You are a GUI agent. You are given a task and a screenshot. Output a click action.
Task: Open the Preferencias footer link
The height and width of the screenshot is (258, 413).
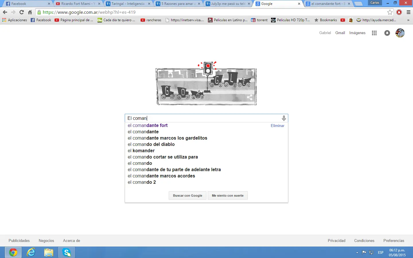394,241
